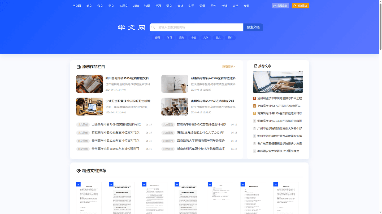Open thumbnail for 四川高考排名92030 article
The image size is (382, 214).
[x=90, y=84]
